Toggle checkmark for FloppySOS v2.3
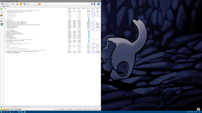This screenshot has width=202, height=113. [6, 21]
